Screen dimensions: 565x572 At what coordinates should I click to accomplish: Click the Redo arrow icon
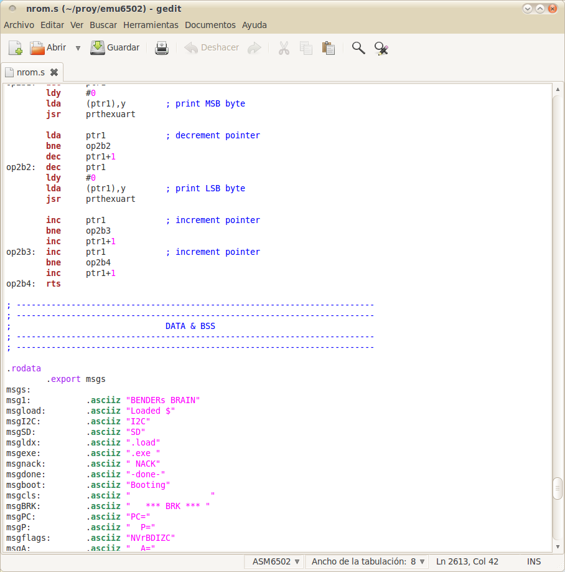[254, 48]
